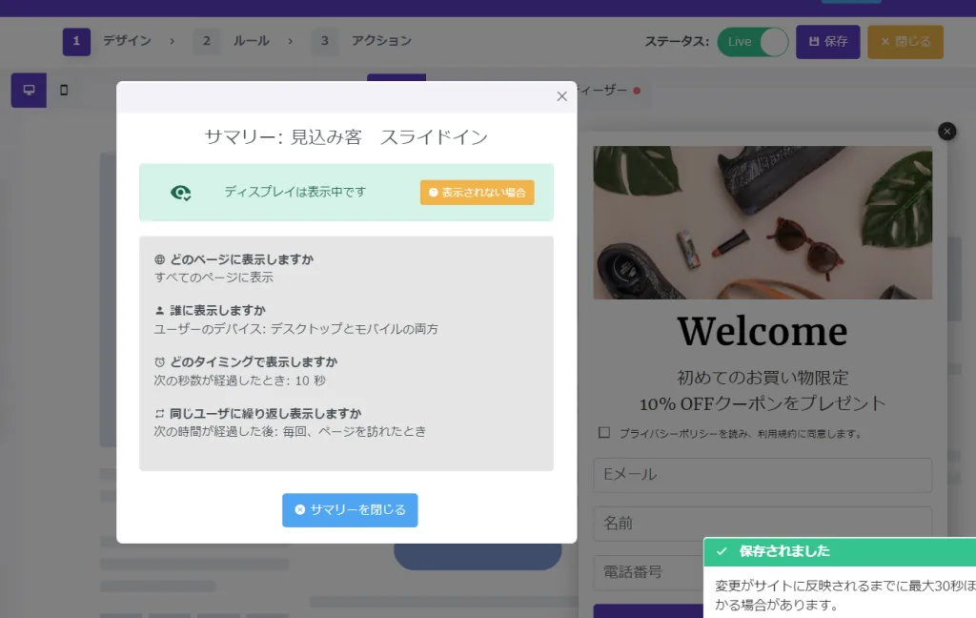Viewport: 976px width, 618px height.
Task: Go to step 1 デザイン
Action: [x=107, y=41]
